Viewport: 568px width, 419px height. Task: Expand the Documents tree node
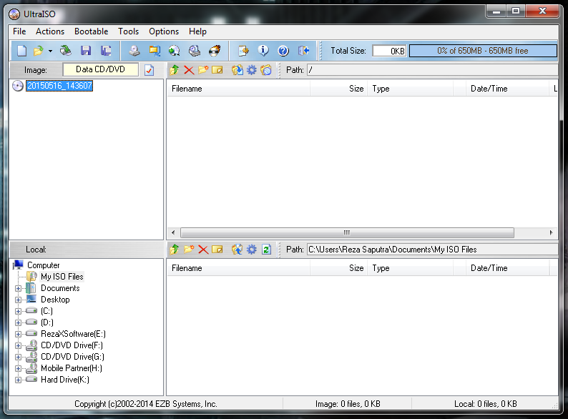[x=18, y=289]
